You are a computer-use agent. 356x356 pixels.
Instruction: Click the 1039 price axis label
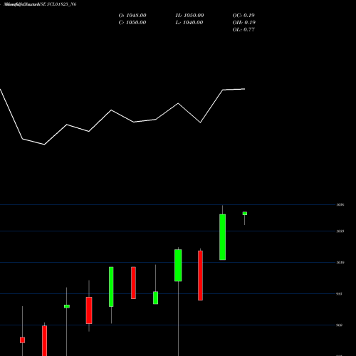340,263
